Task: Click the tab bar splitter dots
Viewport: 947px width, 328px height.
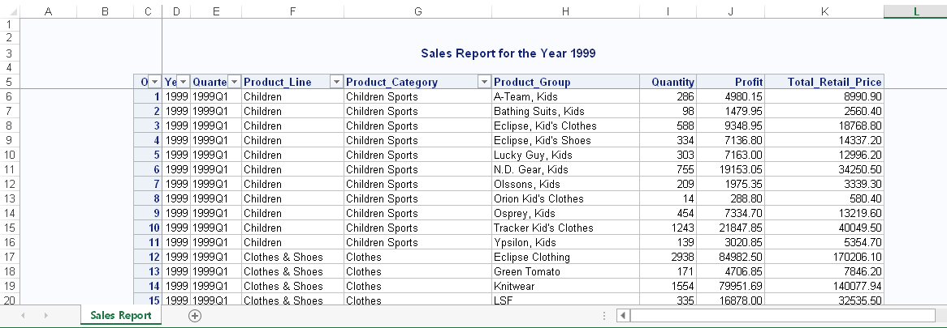Action: [x=604, y=316]
